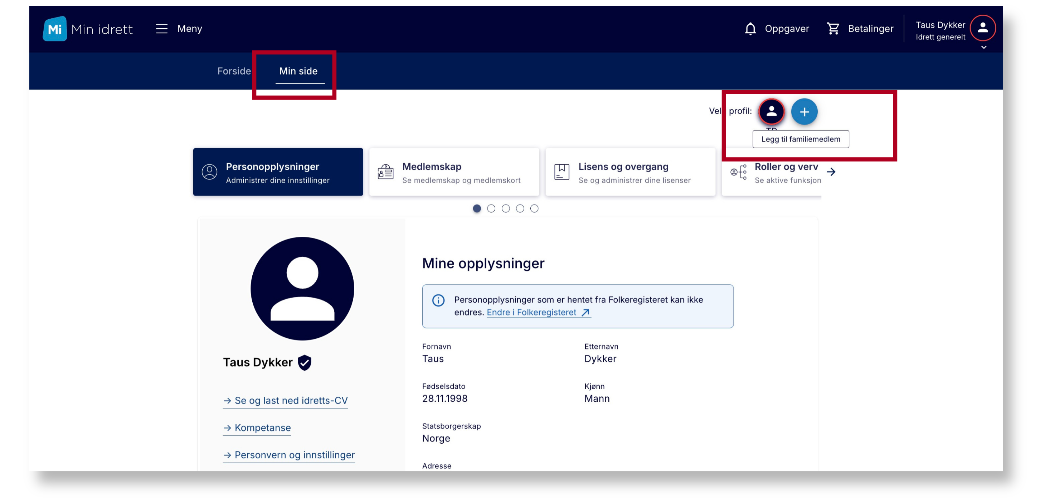The height and width of the screenshot is (502, 1050).
Task: Switch to the Min side tab
Action: pyautogui.click(x=298, y=71)
